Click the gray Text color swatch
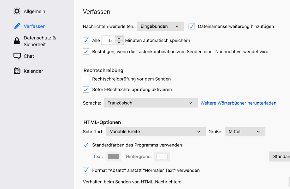This screenshot has width=290, height=189. [114, 157]
